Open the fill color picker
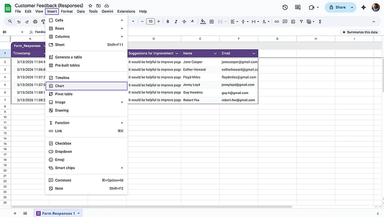This screenshot has width=384, height=217. pos(203,21)
